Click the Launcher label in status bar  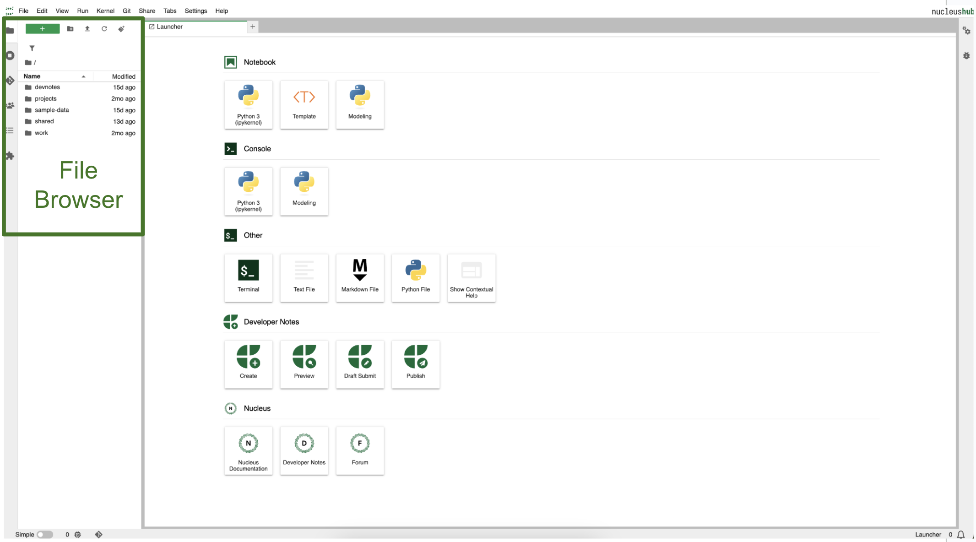tap(928, 534)
